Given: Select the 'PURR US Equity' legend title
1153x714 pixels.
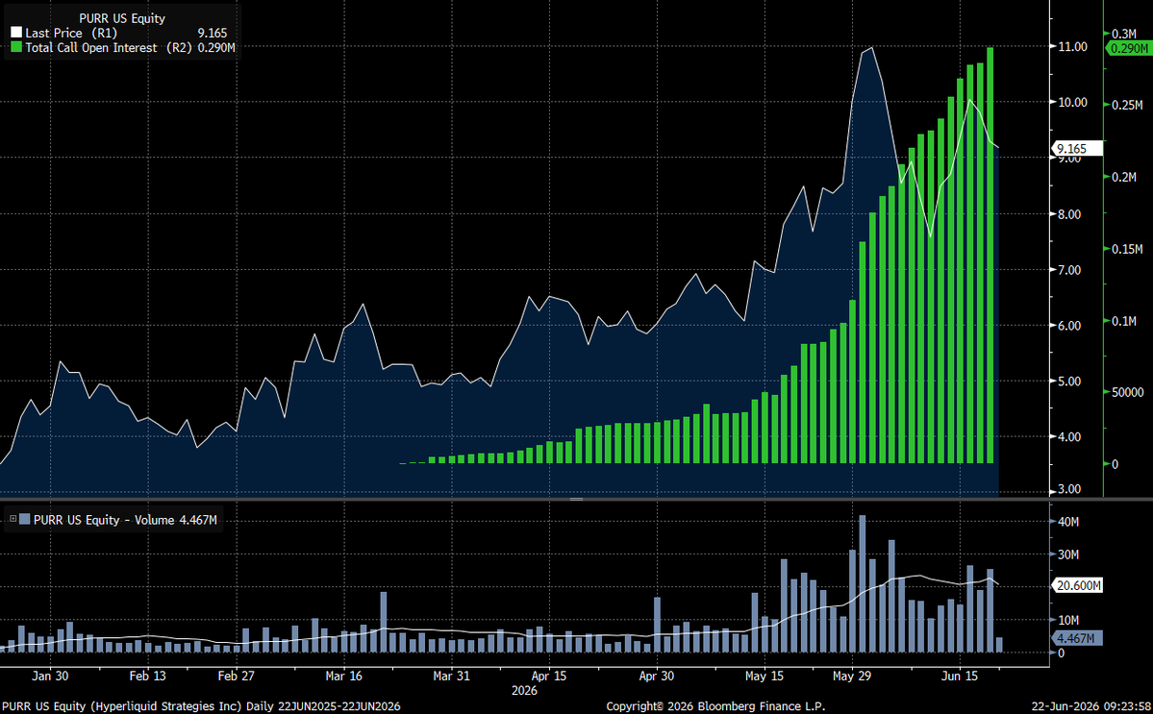Looking at the screenshot, I should (122, 18).
